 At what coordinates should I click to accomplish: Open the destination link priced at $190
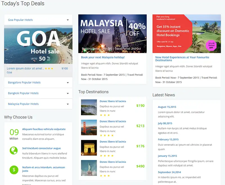pyautogui.click(x=113, y=101)
